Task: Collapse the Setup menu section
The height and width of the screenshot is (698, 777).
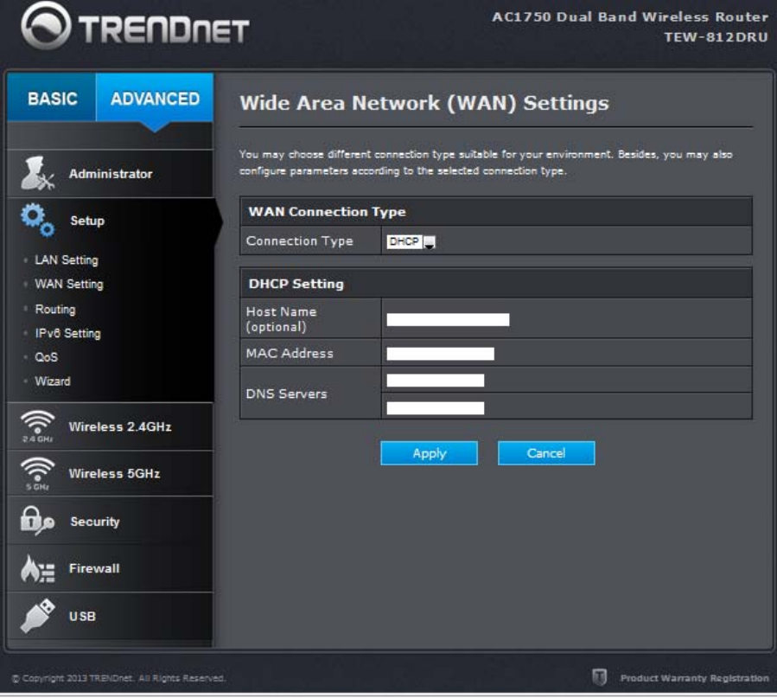Action: 111,221
